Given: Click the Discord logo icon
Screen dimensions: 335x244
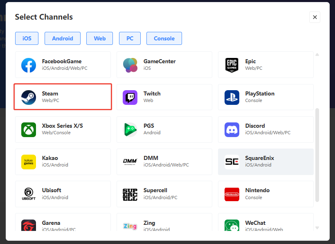Looking at the screenshot, I should pos(232,130).
